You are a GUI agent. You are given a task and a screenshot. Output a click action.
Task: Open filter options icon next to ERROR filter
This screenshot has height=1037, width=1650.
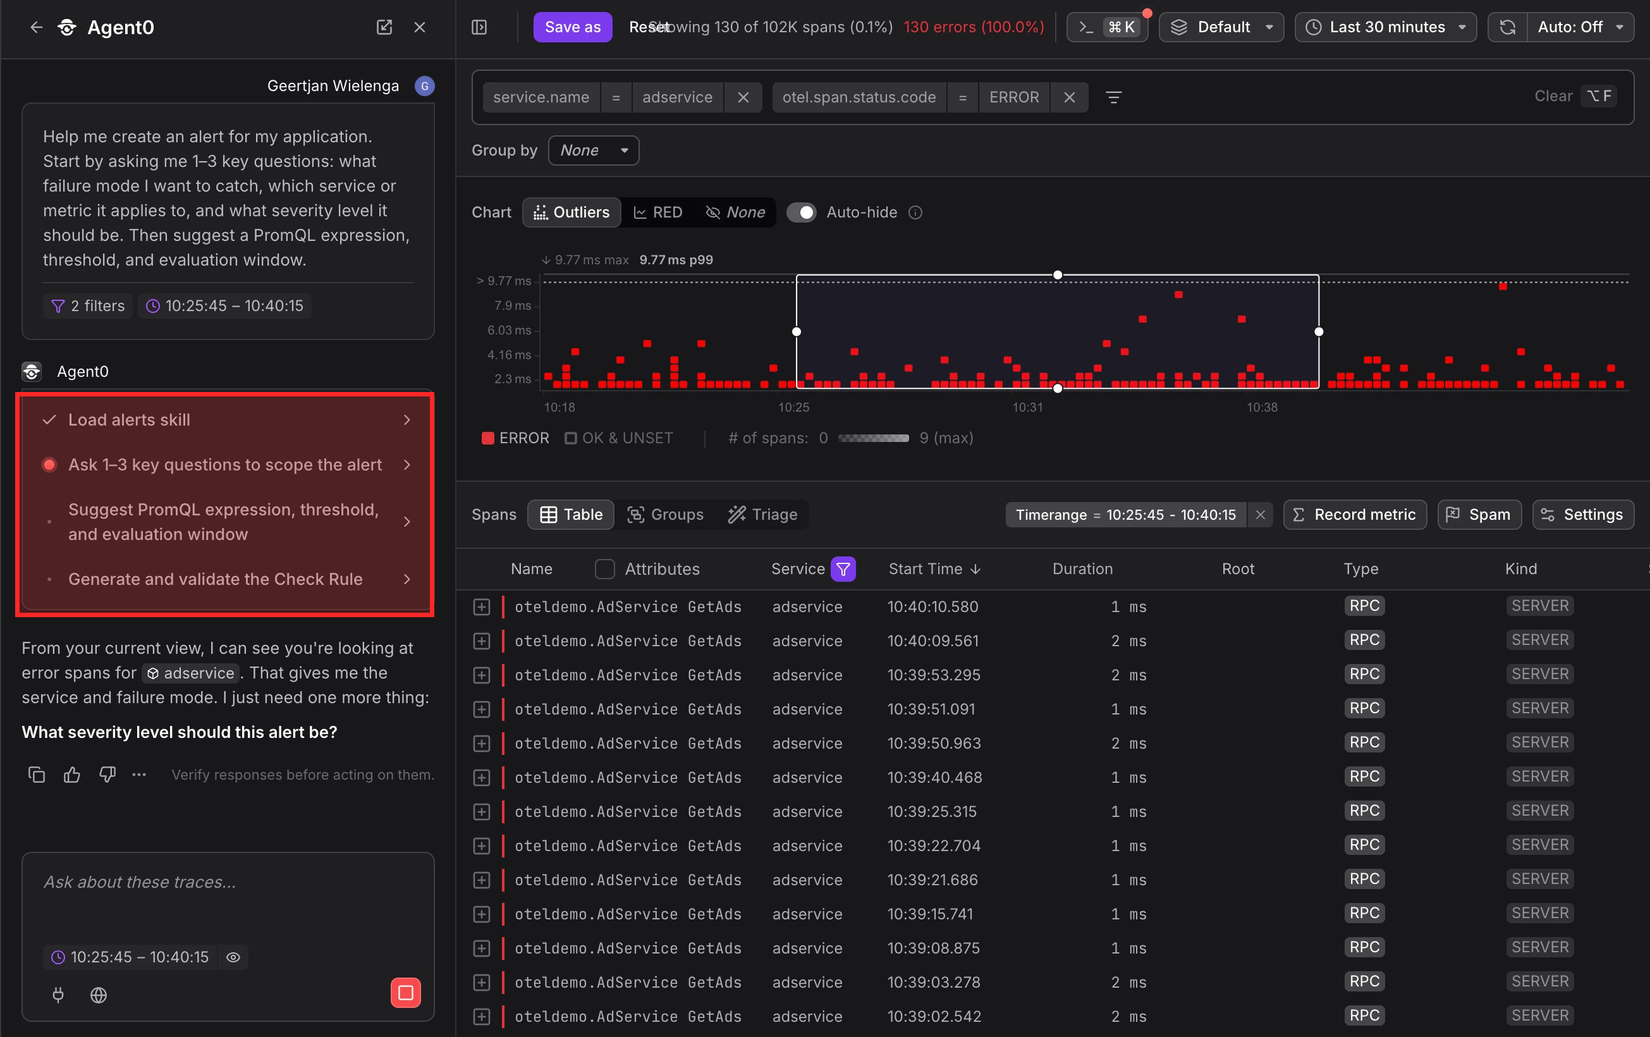(x=1113, y=97)
